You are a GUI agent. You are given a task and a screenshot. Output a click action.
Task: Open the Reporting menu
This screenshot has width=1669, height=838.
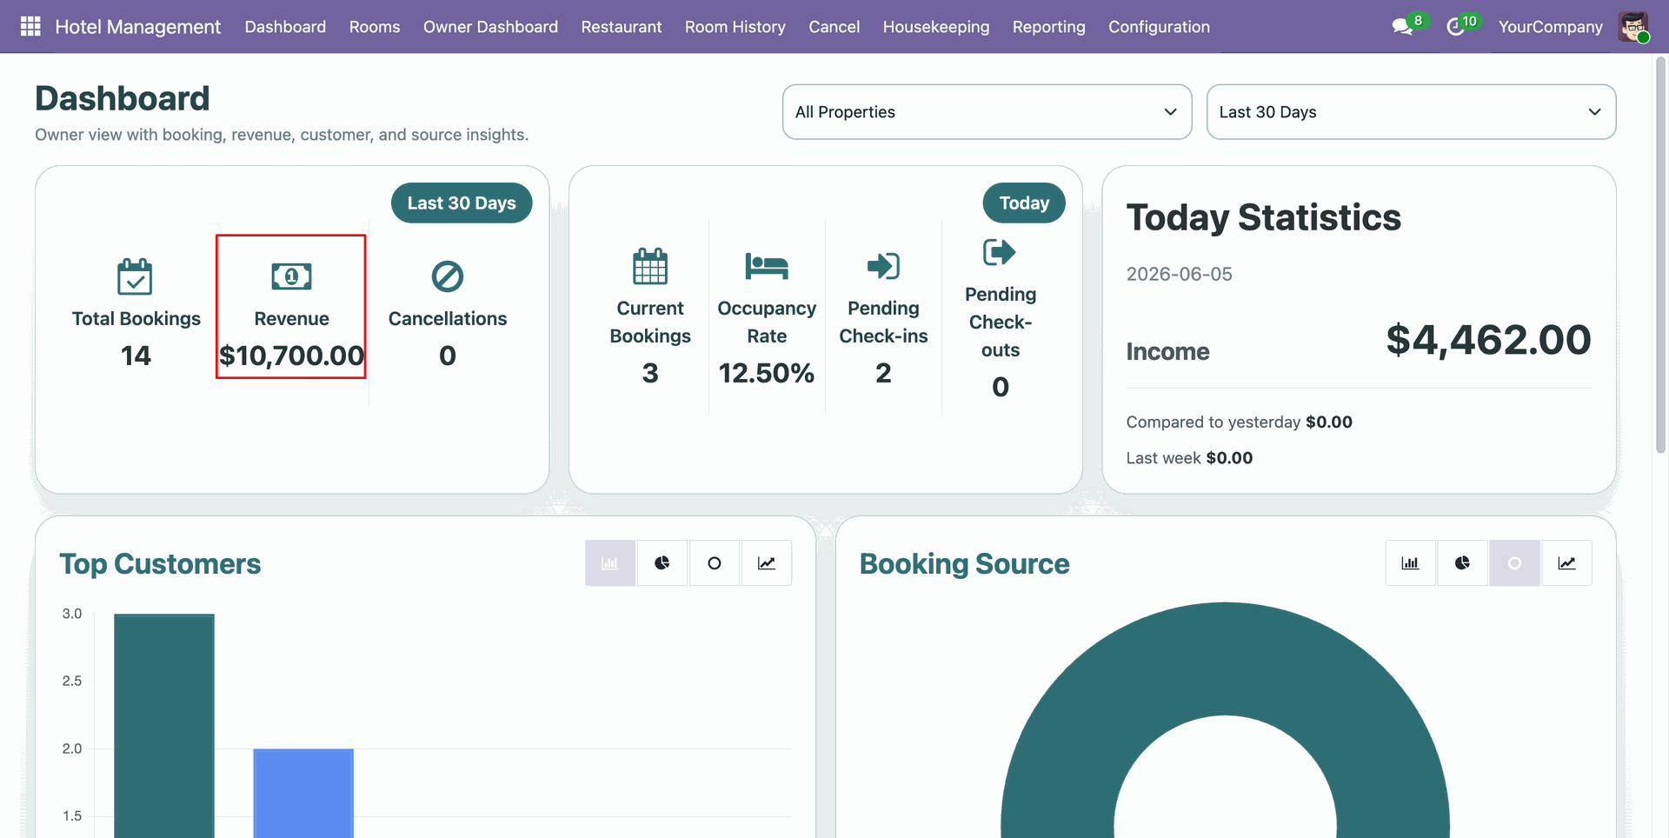click(1048, 27)
